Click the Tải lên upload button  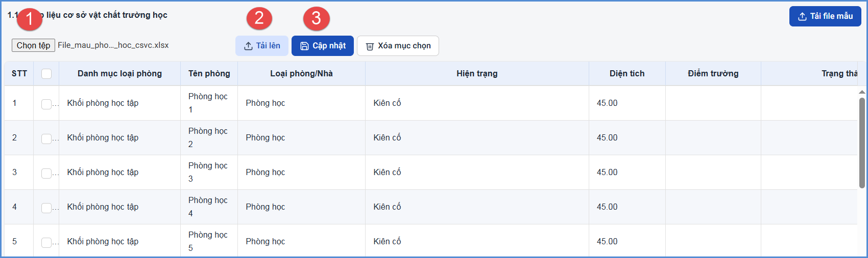[x=262, y=46]
